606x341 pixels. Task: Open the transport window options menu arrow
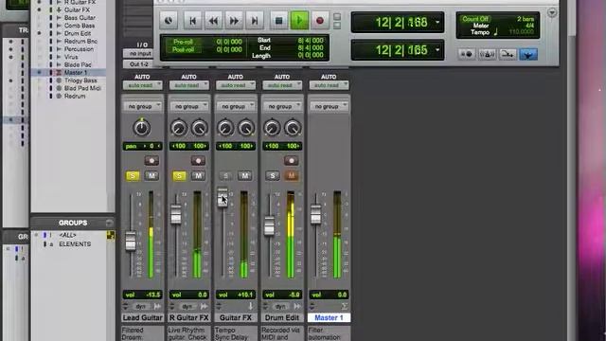(552, 12)
